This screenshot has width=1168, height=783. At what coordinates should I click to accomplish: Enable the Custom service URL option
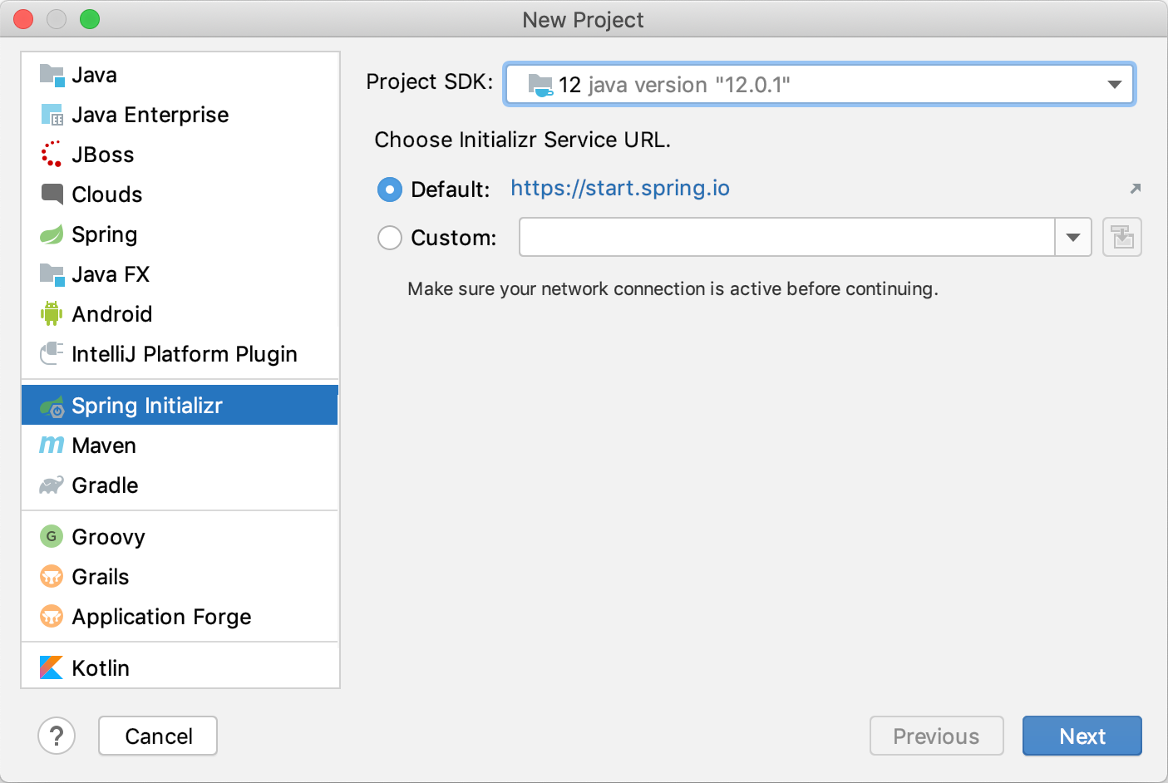(389, 238)
